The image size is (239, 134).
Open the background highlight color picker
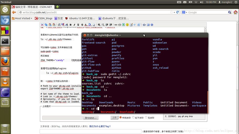point(90,25)
